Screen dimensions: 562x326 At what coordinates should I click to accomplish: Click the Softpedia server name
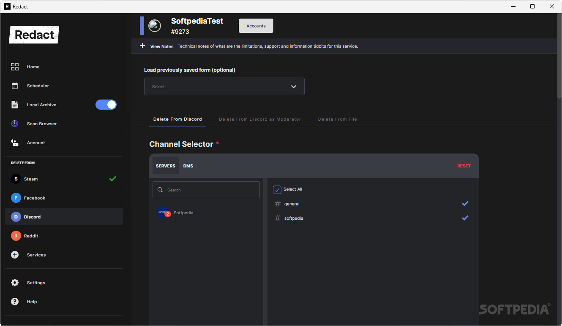tap(183, 213)
